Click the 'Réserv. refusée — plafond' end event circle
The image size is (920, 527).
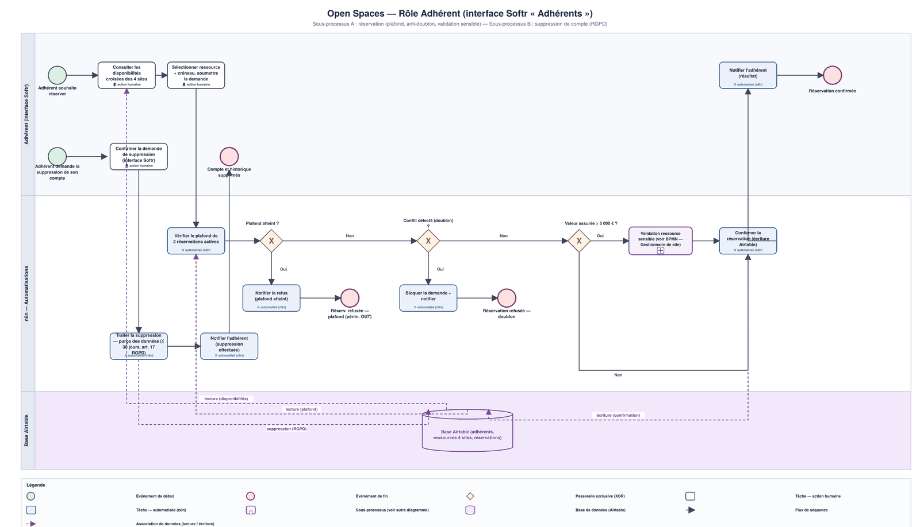(350, 298)
